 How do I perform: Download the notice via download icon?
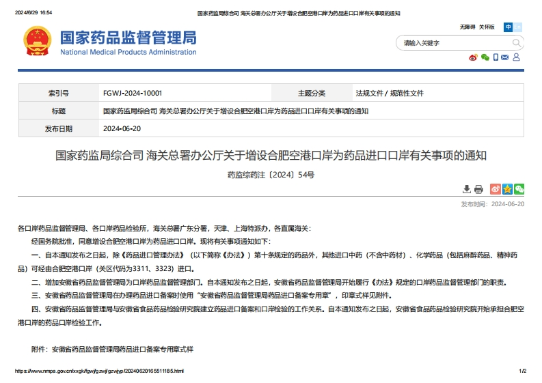[x=467, y=189]
